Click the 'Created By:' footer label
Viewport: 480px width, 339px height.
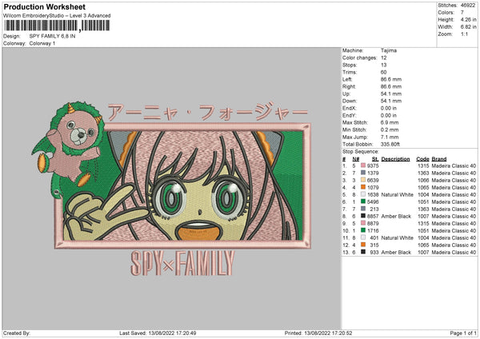pos(17,333)
